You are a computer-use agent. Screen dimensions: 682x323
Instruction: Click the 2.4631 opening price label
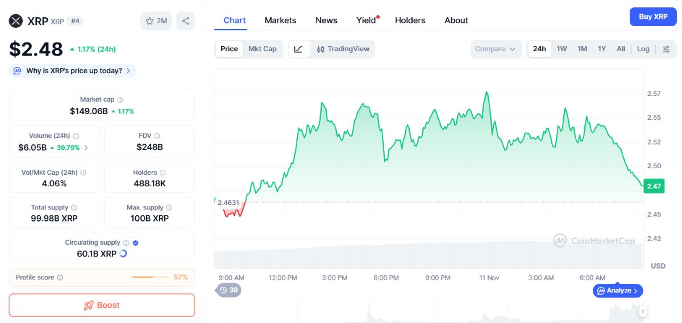[228, 203]
